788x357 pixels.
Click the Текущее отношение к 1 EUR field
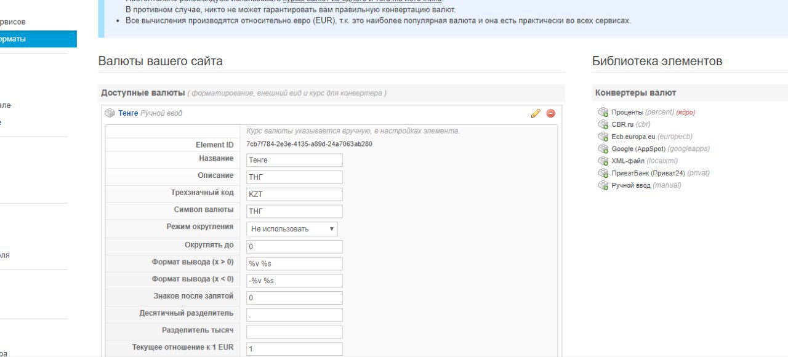[294, 349]
